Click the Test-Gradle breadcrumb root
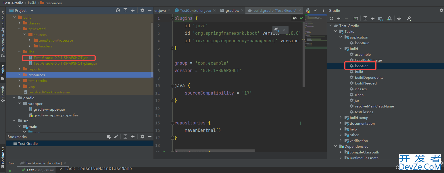444x173 pixels. click(13, 3)
